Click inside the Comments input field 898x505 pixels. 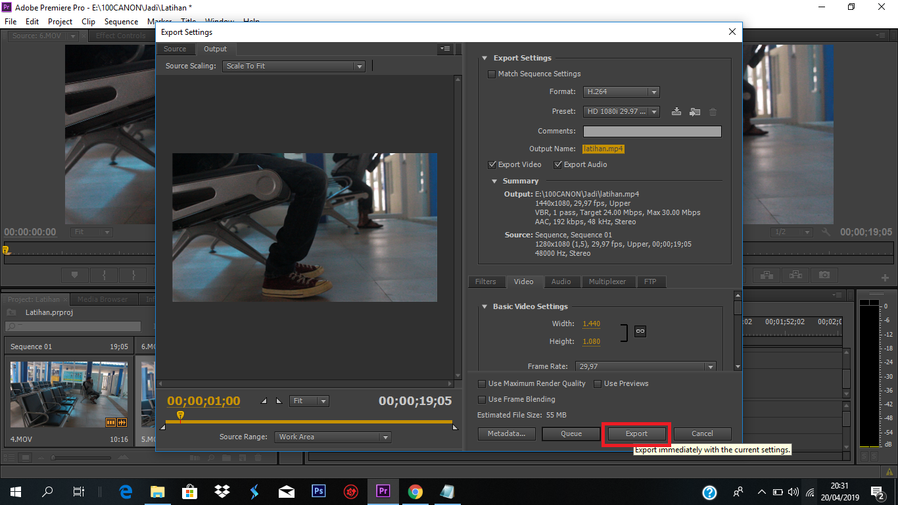click(652, 132)
